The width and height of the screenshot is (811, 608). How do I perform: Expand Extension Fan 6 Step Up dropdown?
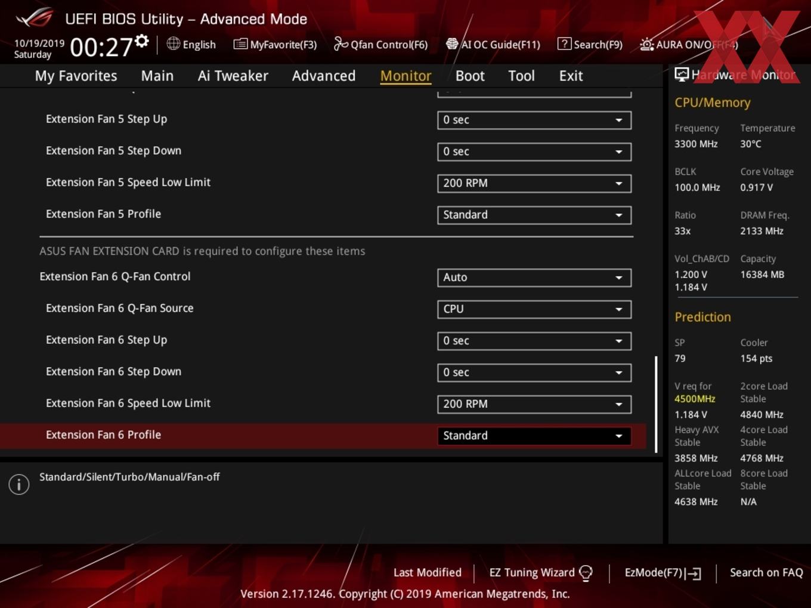pyautogui.click(x=534, y=340)
